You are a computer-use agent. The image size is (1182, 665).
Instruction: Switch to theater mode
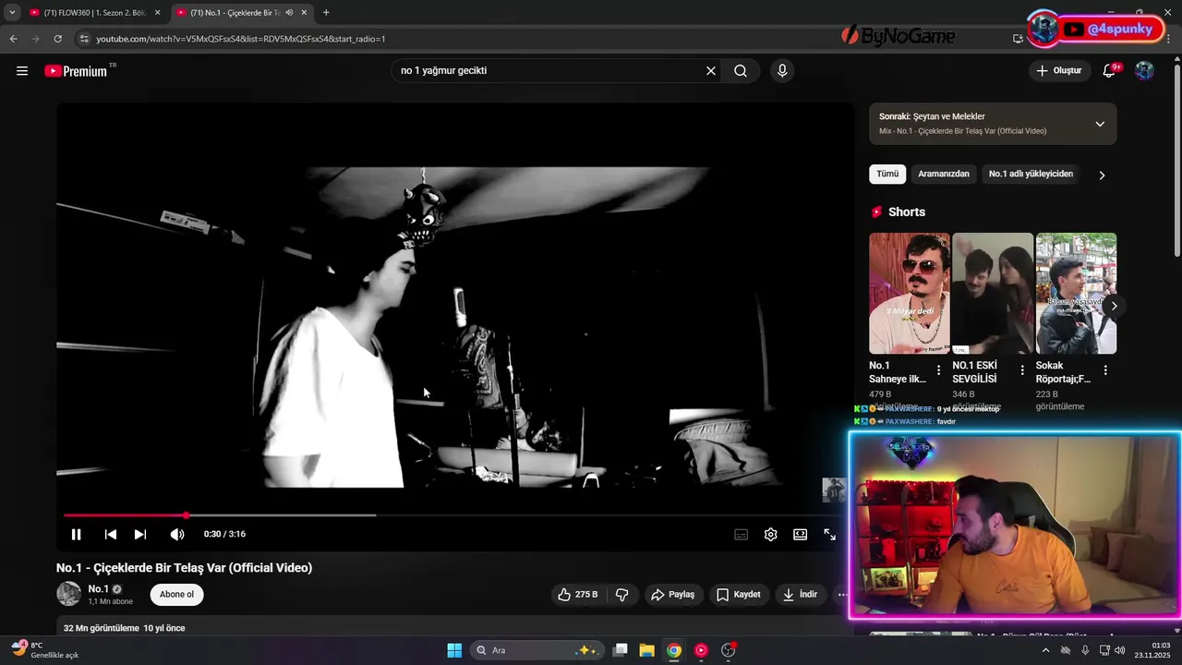[x=800, y=535]
